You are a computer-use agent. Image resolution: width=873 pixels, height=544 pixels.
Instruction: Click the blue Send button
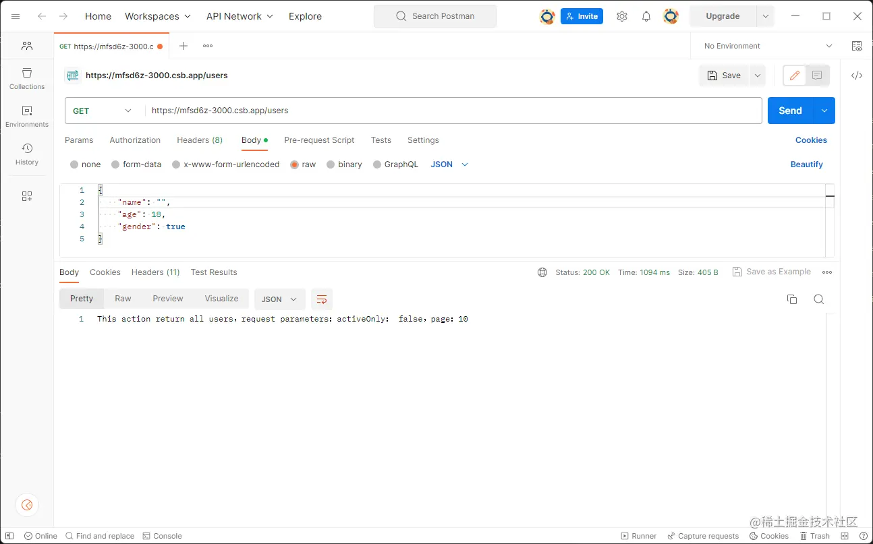coord(791,111)
